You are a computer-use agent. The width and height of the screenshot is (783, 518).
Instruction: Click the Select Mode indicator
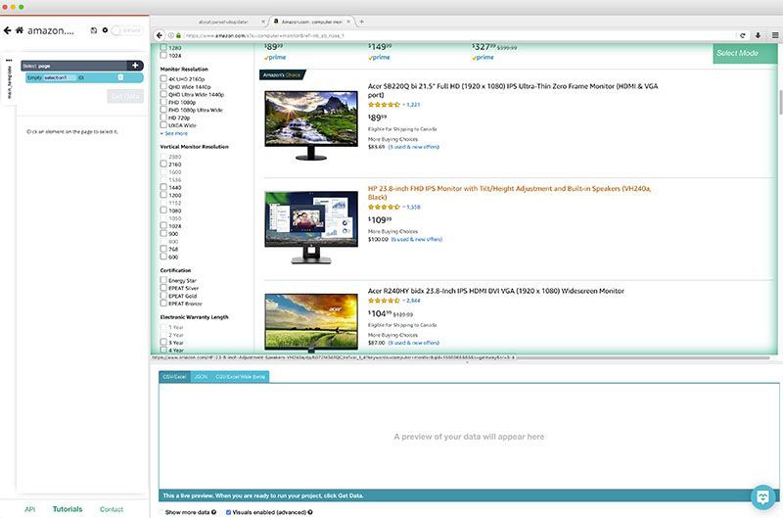[745, 53]
